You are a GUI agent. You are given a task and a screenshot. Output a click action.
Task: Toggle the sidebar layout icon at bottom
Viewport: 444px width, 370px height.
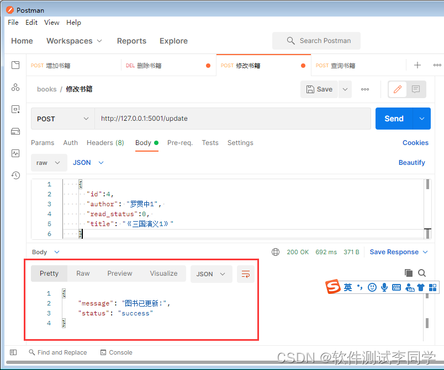[13, 352]
